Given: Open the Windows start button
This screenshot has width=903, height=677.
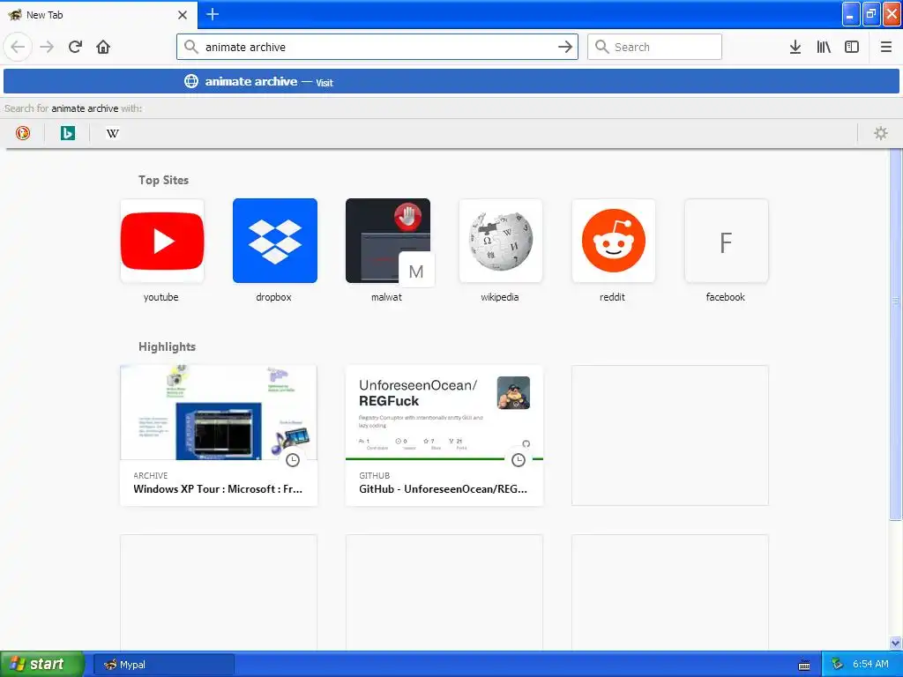Looking at the screenshot, I should click(x=42, y=665).
